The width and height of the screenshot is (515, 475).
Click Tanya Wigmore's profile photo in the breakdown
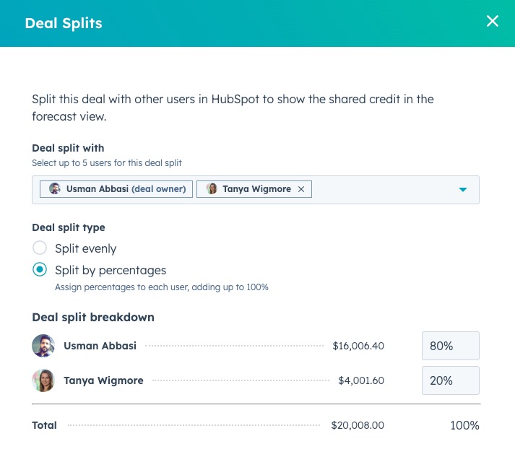[x=43, y=380]
